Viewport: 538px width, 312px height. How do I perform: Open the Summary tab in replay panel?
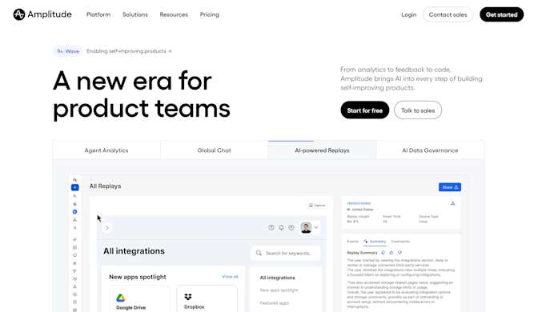[375, 242]
